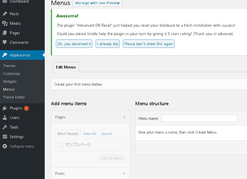
Task: Click the Comments bubble icon
Action: click(x=5, y=42)
